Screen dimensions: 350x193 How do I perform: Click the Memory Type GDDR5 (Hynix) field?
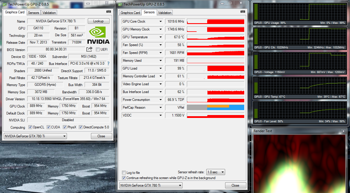[46, 85]
